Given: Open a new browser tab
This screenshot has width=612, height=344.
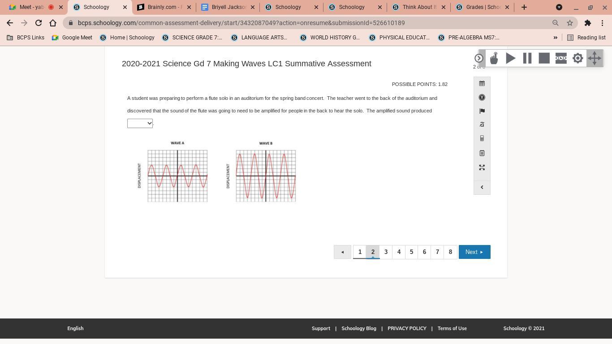Looking at the screenshot, I should [x=524, y=7].
